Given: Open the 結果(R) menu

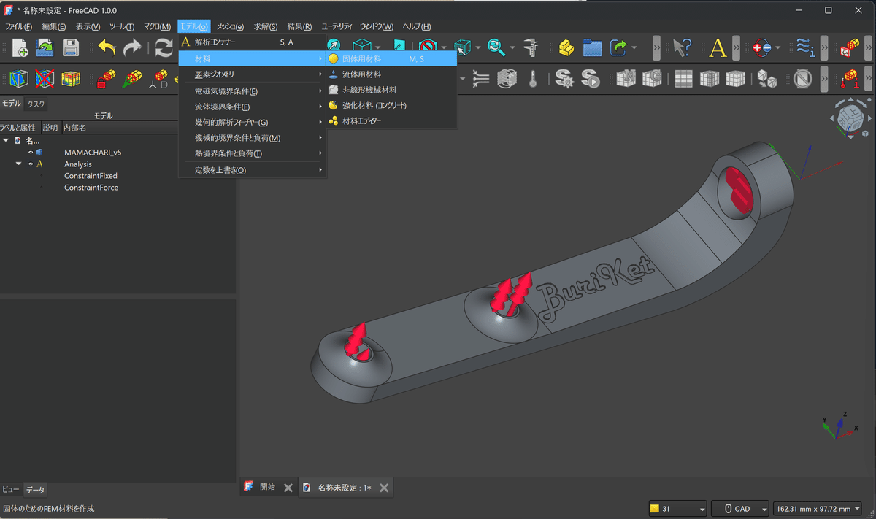Looking at the screenshot, I should tap(299, 26).
